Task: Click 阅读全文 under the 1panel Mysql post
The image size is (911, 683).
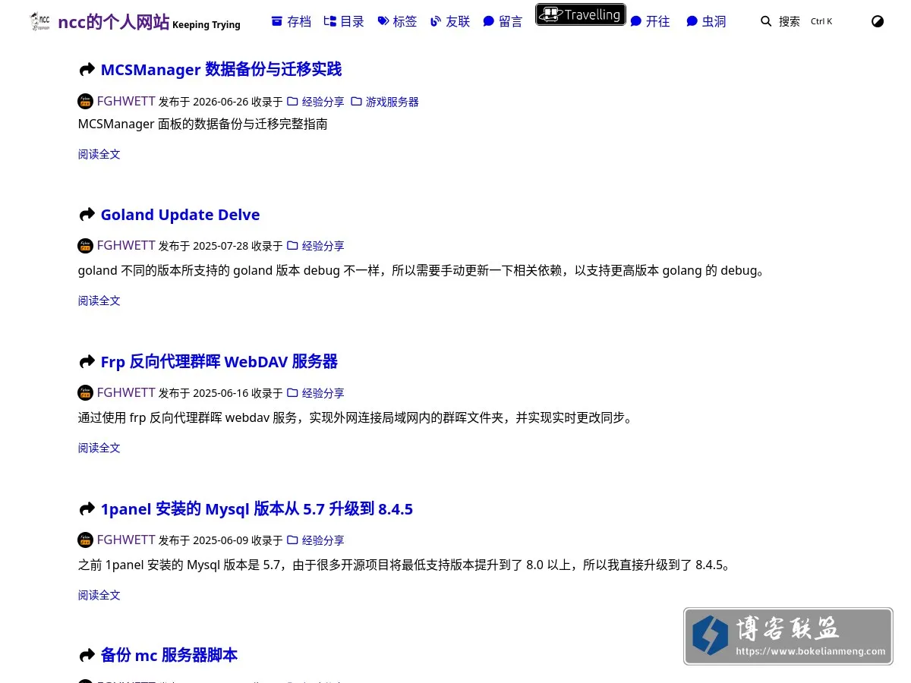Action: [99, 595]
